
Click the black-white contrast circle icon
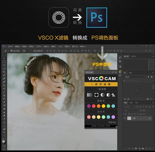coord(108,95)
